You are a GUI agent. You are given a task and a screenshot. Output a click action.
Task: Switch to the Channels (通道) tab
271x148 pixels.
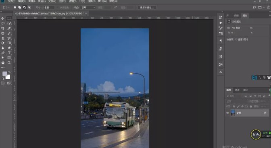[237, 90]
